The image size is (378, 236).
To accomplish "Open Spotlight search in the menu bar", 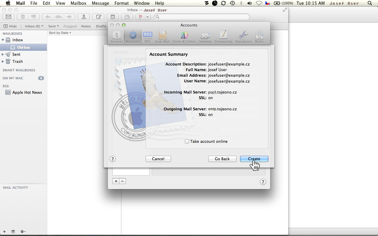I will [x=370, y=3].
